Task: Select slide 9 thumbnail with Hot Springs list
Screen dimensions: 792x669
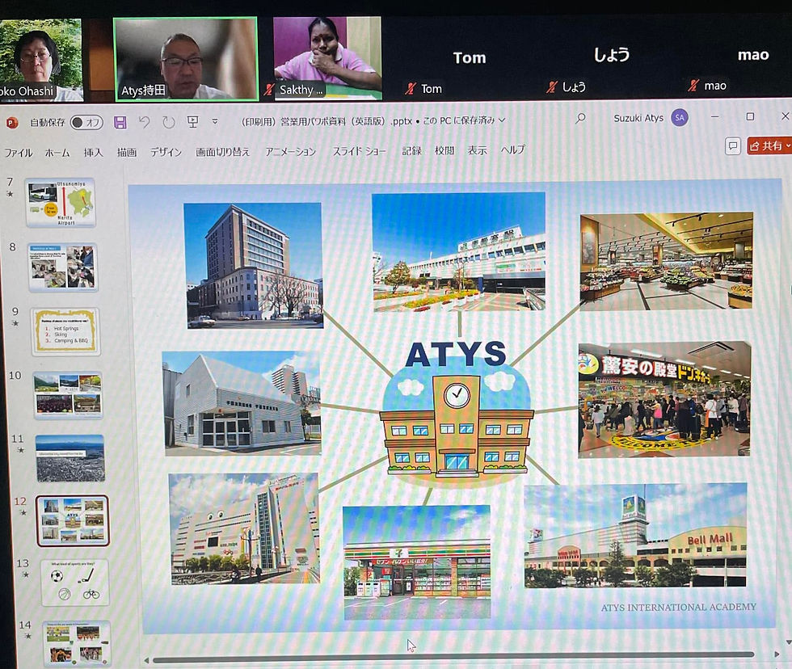Action: click(x=65, y=331)
